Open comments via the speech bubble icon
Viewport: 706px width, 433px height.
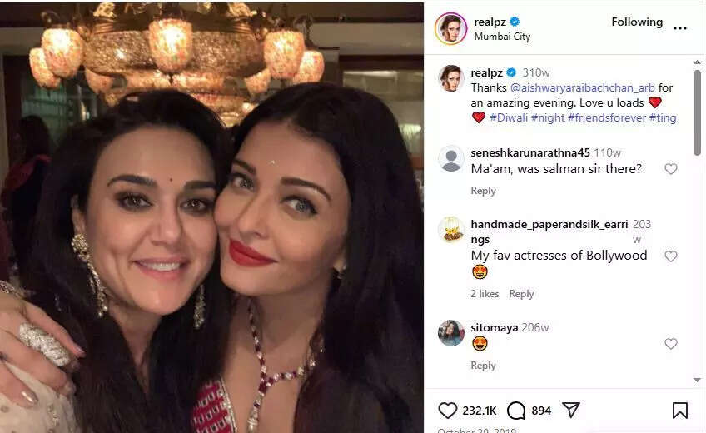coord(516,410)
